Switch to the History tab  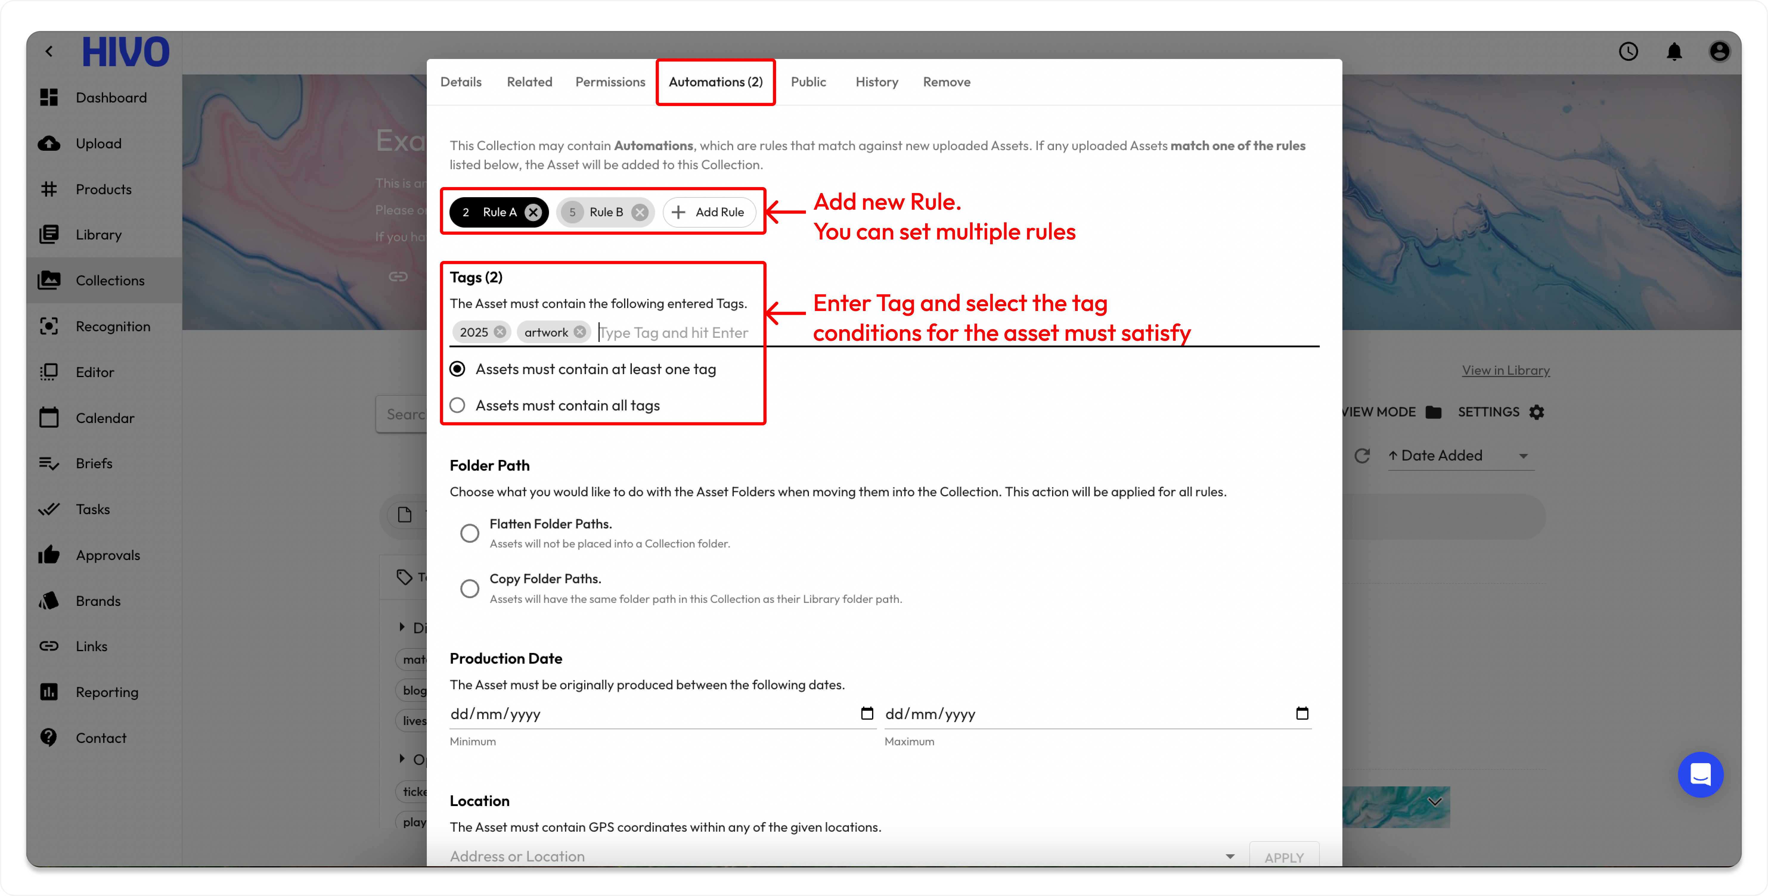pos(877,82)
